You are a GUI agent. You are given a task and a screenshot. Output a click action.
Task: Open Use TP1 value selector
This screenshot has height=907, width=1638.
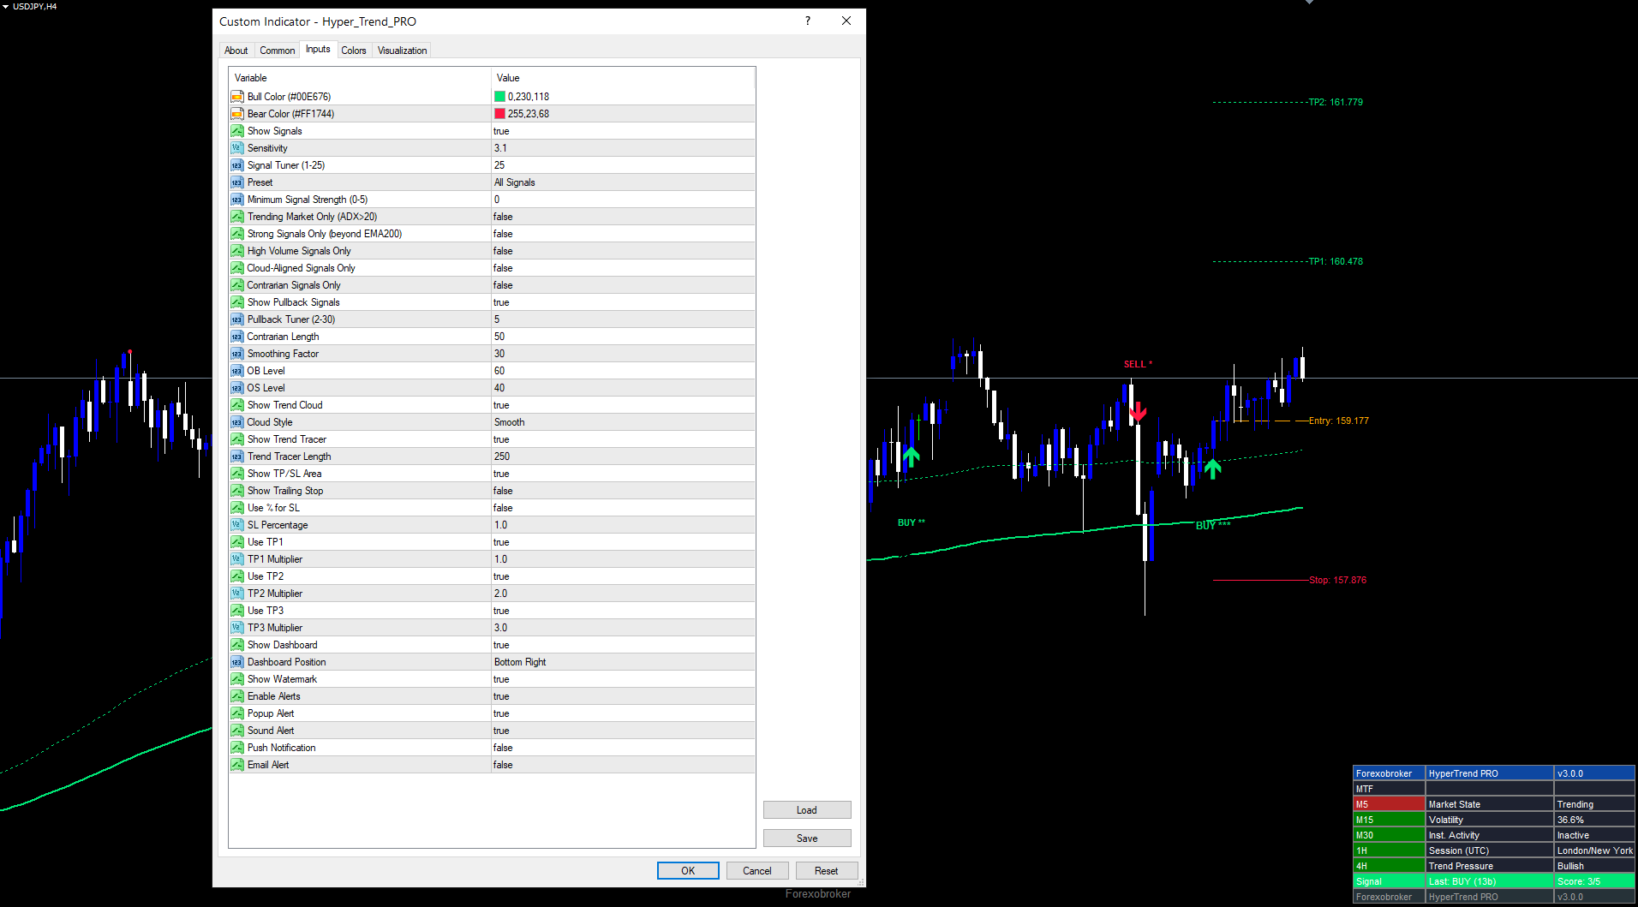tap(623, 542)
